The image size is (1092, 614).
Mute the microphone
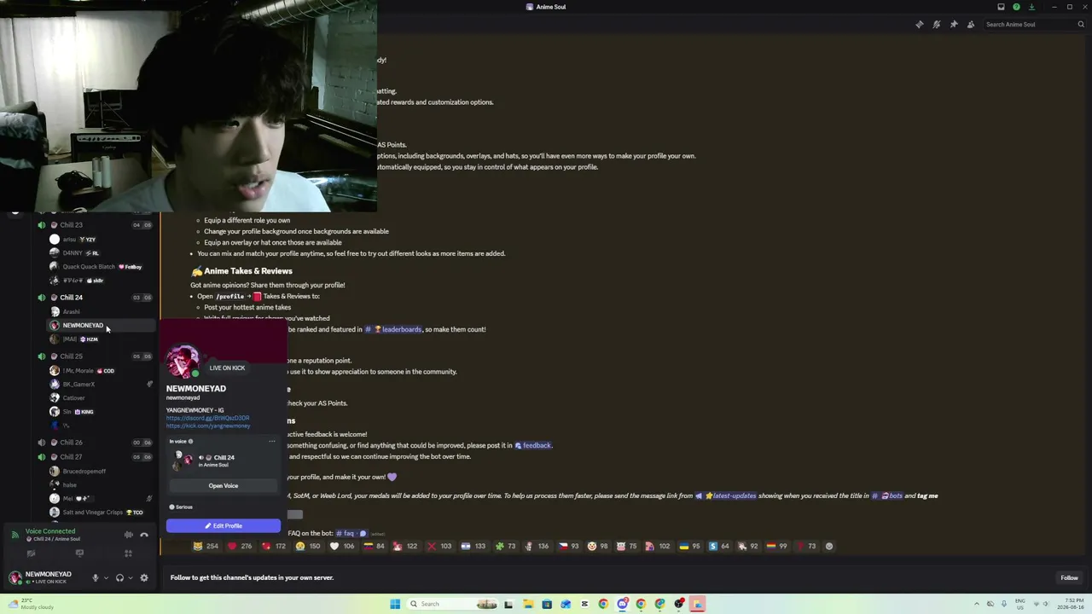[x=95, y=577]
